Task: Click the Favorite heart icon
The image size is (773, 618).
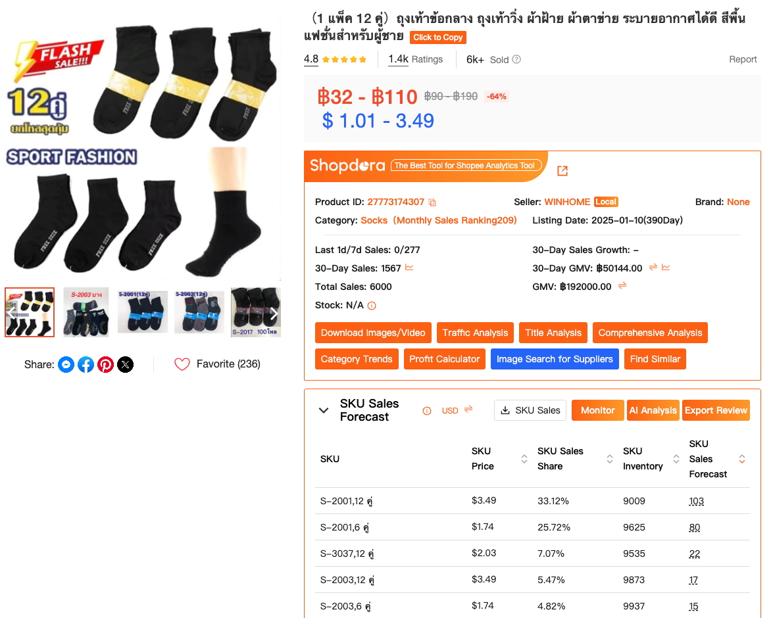Action: click(182, 364)
